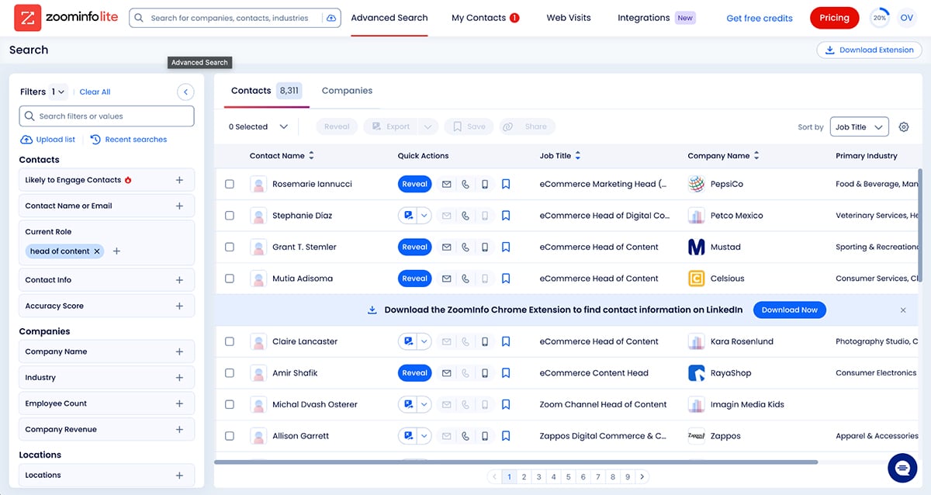The image size is (931, 495).
Task: Click the 20% circular progress indicator
Action: pos(879,17)
